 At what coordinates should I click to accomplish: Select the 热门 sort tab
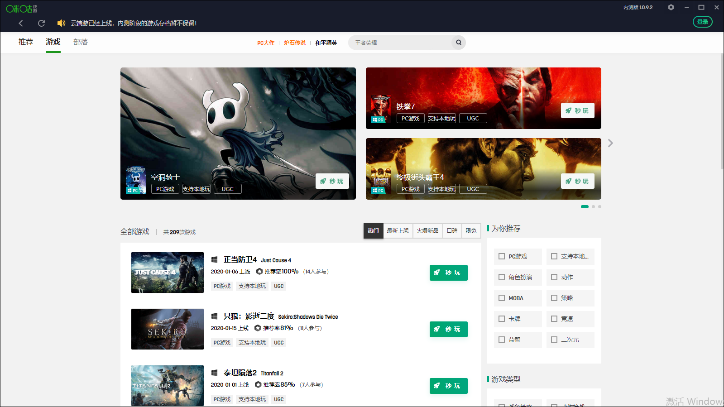coord(374,231)
